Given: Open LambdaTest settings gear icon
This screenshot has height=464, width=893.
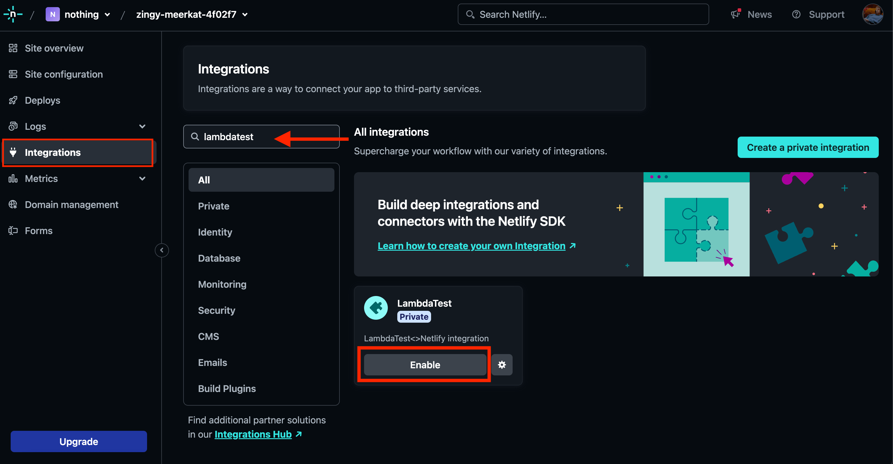Looking at the screenshot, I should point(502,364).
